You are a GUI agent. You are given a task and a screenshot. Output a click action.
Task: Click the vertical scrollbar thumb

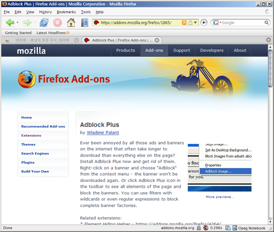coord(270,68)
